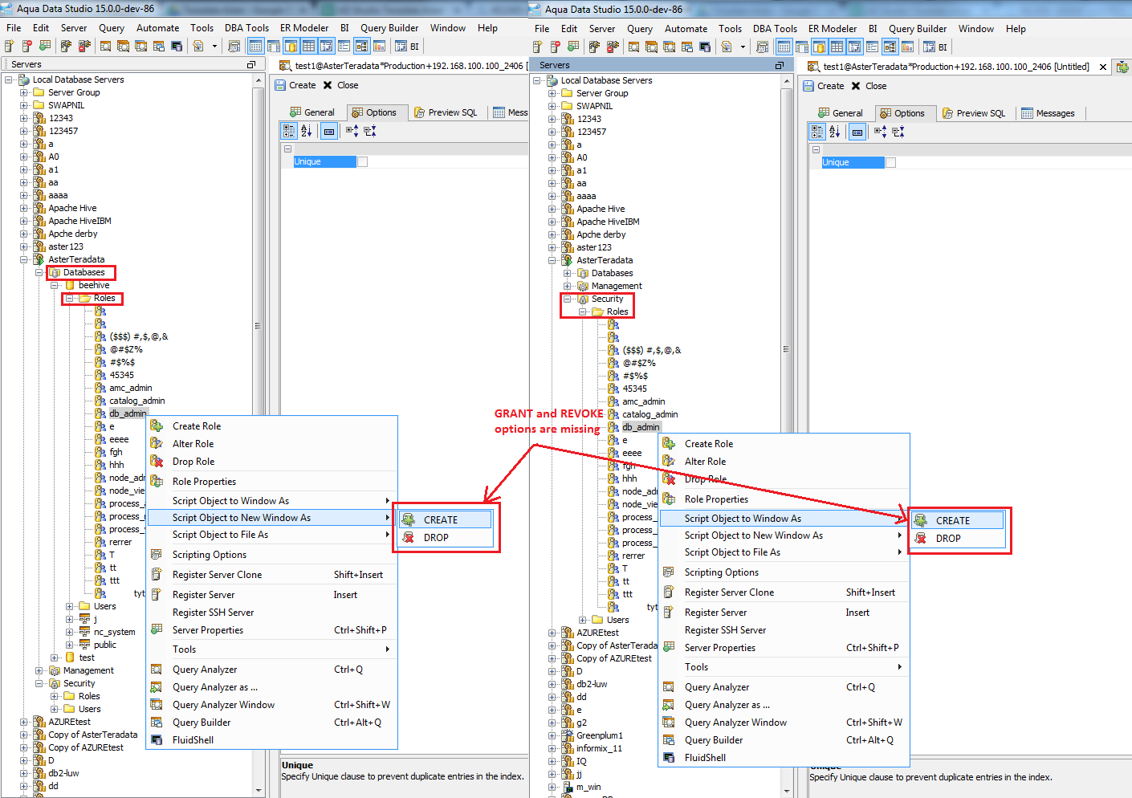Click restore icon on right window Servers panel

tap(779, 65)
